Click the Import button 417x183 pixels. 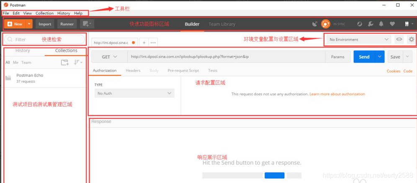(45, 24)
